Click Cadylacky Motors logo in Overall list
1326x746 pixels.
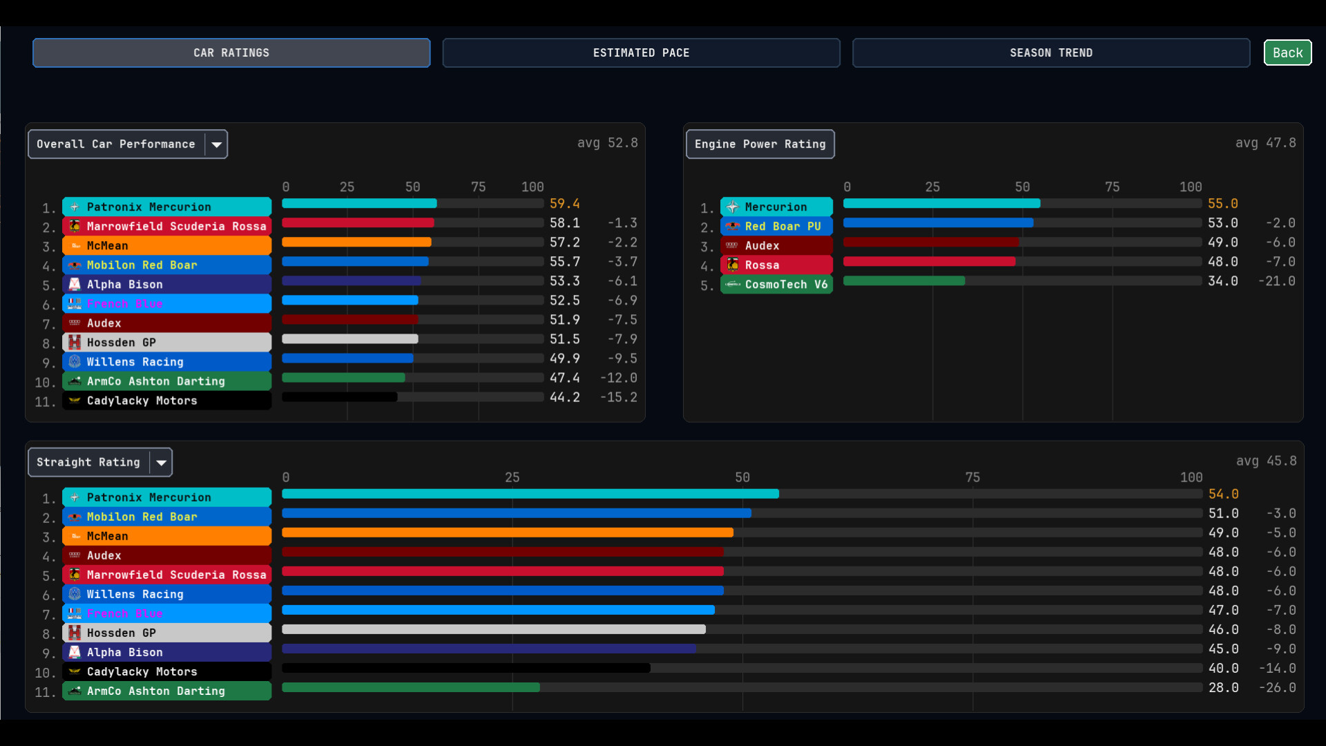click(75, 401)
